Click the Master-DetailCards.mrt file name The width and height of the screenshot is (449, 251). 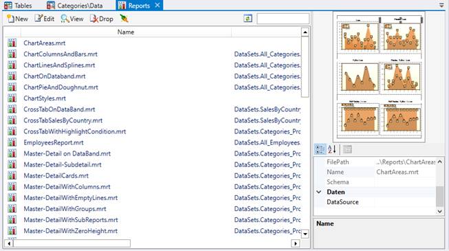coord(56,175)
